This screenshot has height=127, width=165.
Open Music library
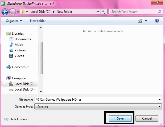click(x=19, y=45)
